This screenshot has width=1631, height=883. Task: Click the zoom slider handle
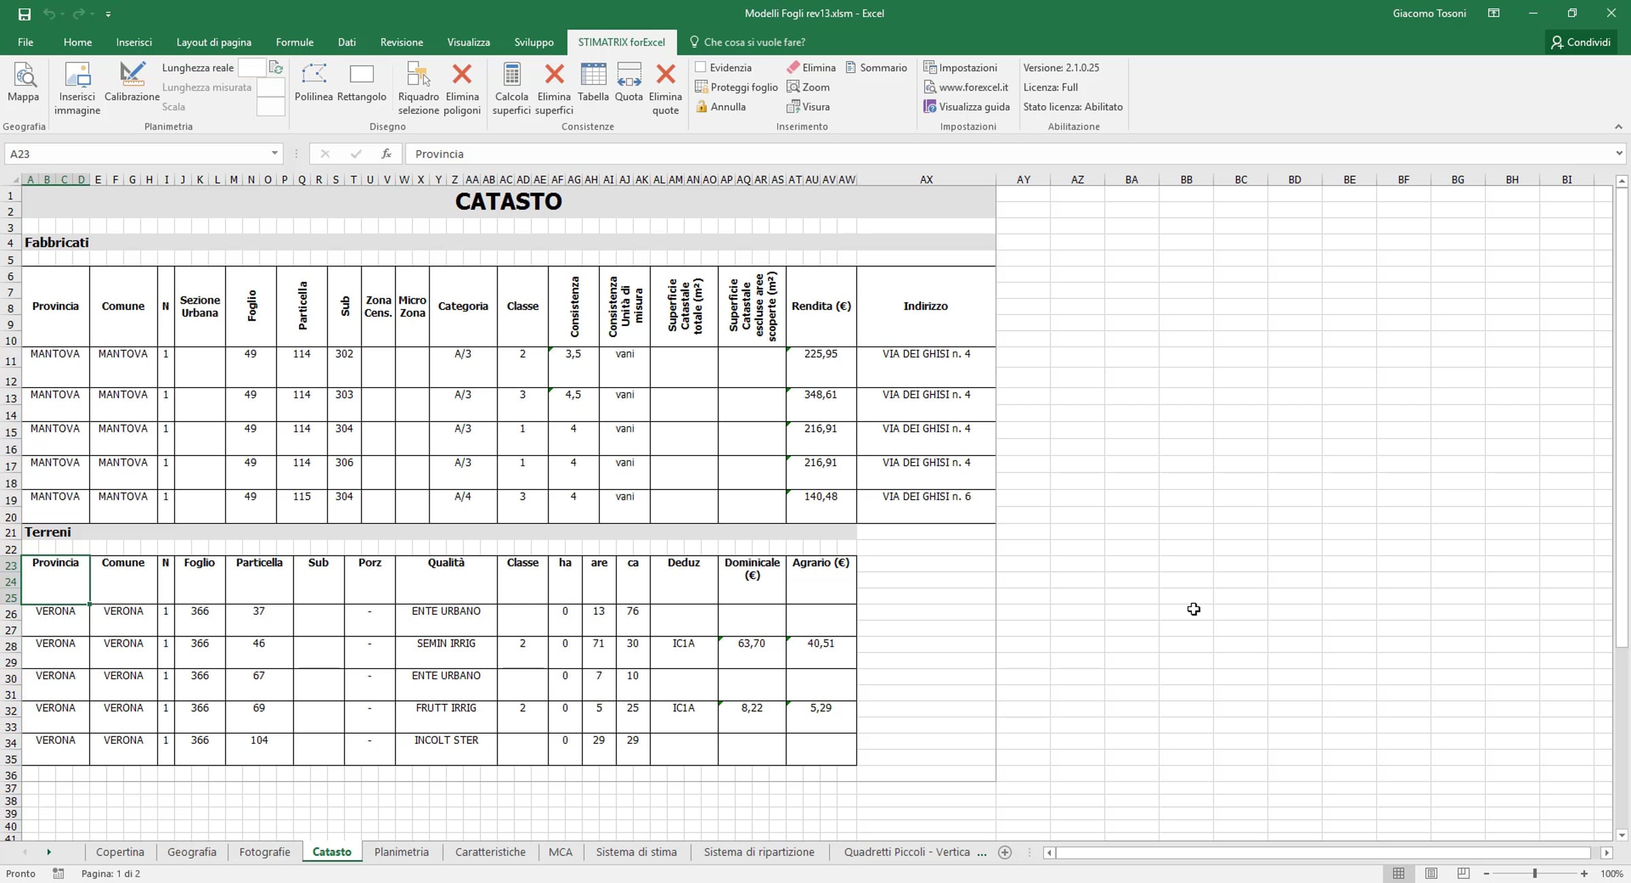(1534, 873)
